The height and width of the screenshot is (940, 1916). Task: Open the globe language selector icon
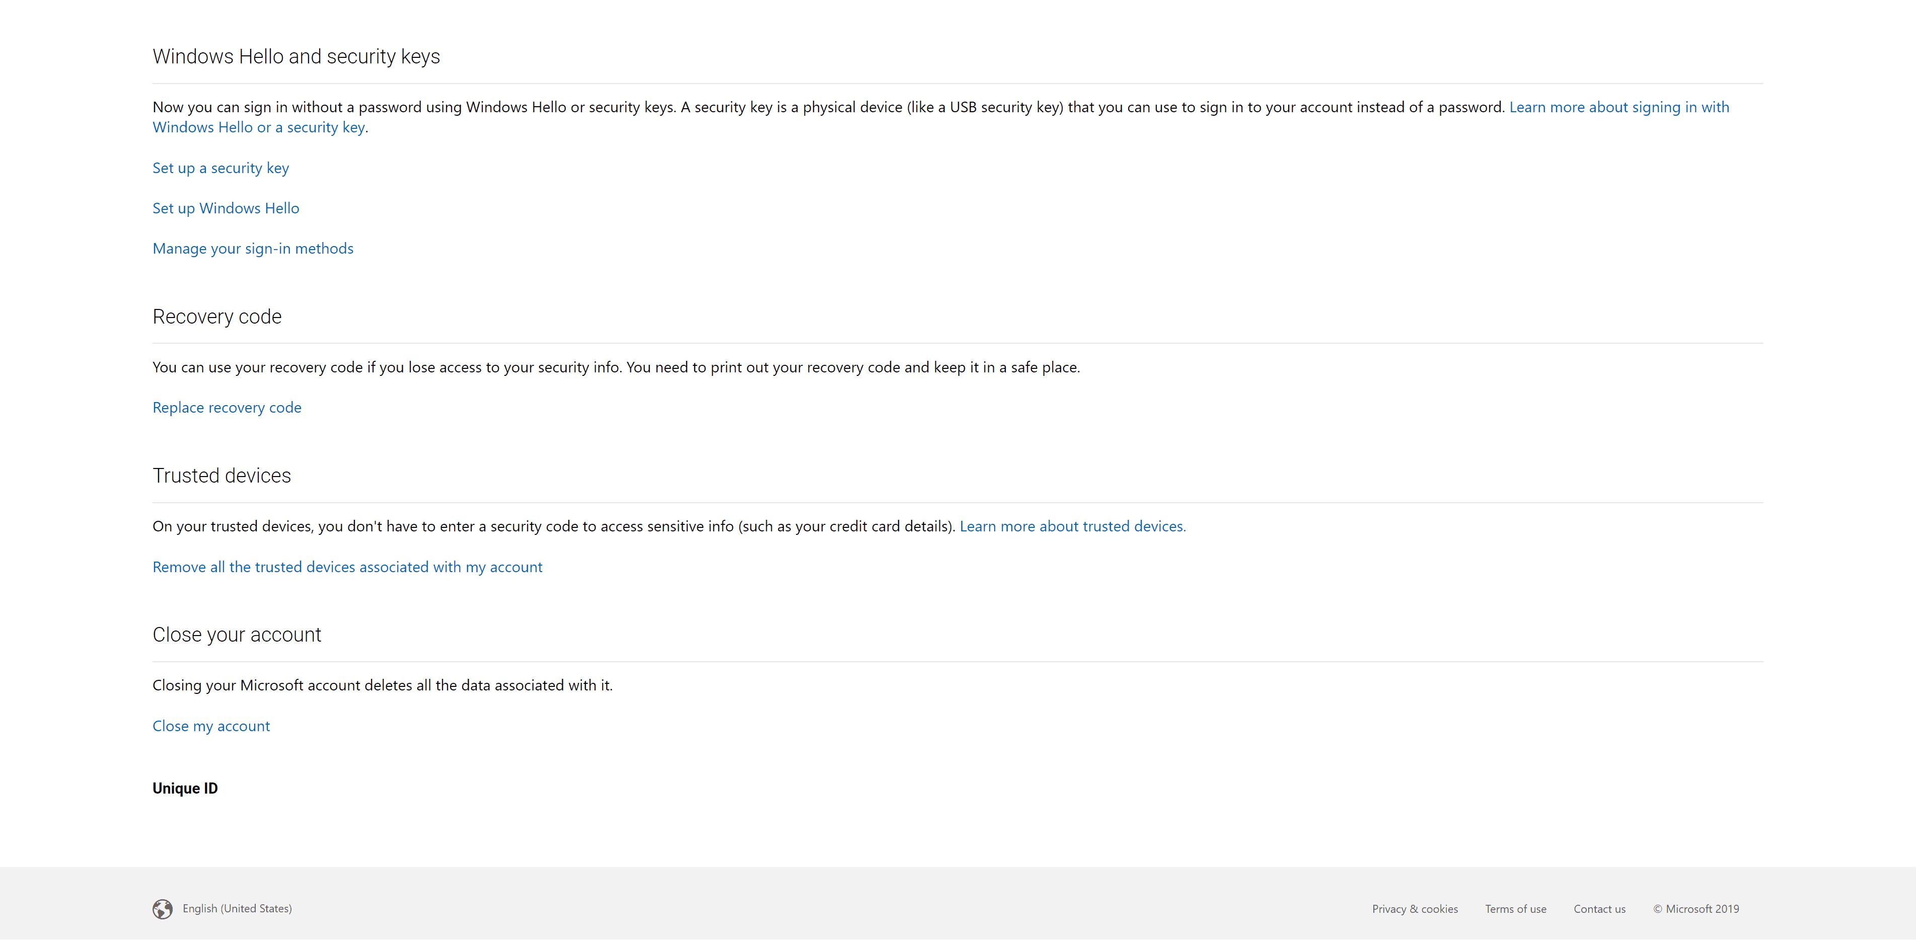[x=162, y=909]
